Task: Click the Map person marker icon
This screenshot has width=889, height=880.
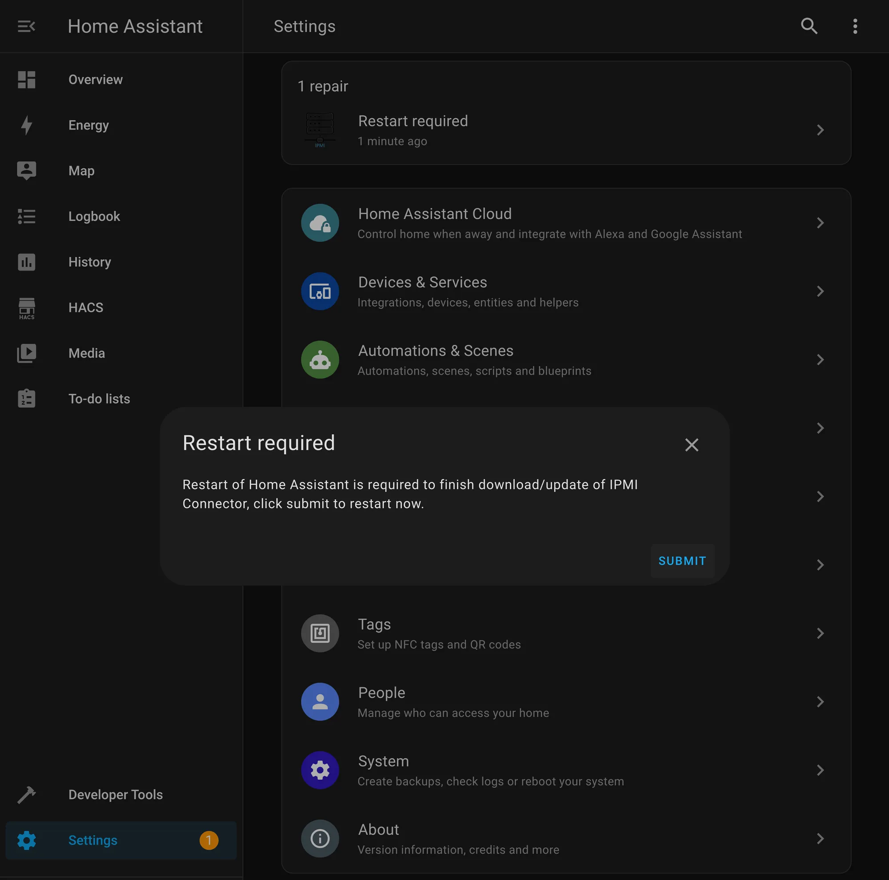Action: (x=26, y=171)
